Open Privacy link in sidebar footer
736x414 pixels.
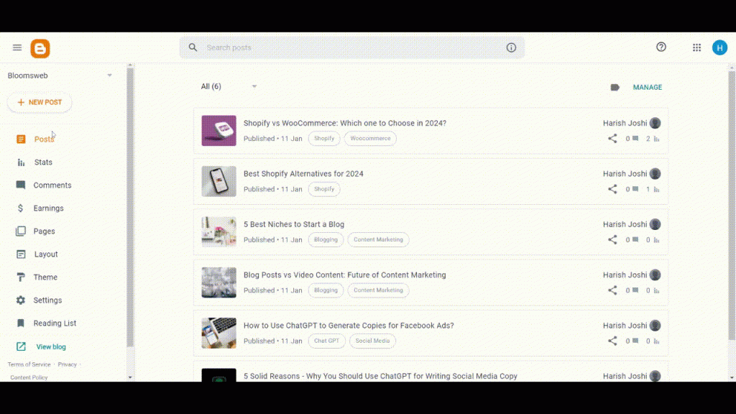tap(67, 364)
